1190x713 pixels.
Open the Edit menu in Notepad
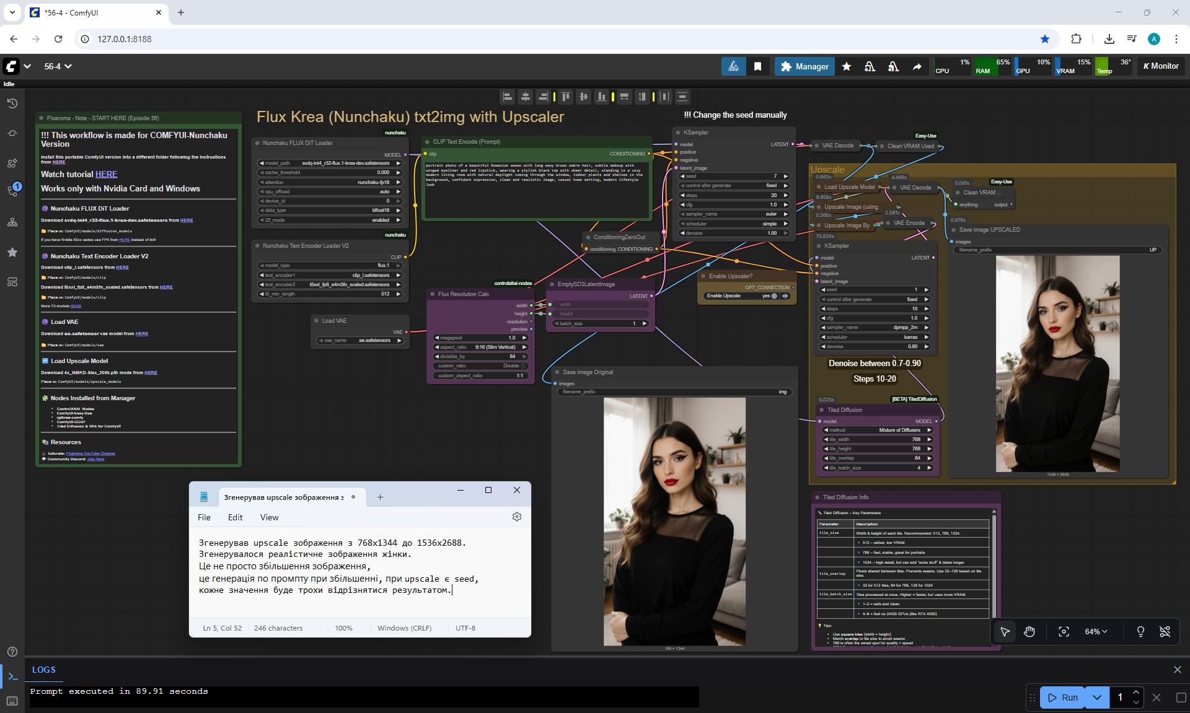point(235,517)
